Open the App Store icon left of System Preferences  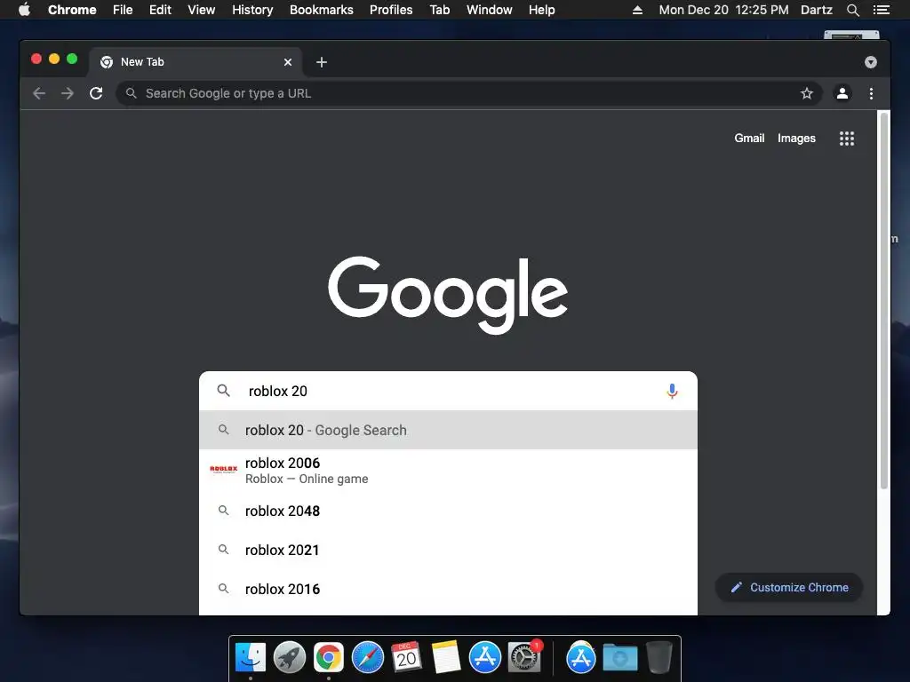click(x=484, y=658)
